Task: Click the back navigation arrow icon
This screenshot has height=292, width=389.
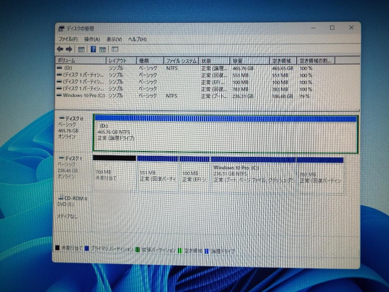Action: (x=60, y=49)
